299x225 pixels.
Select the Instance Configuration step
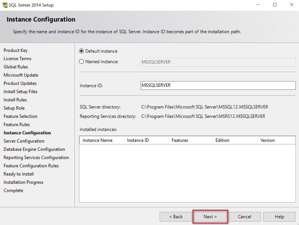[27, 133]
